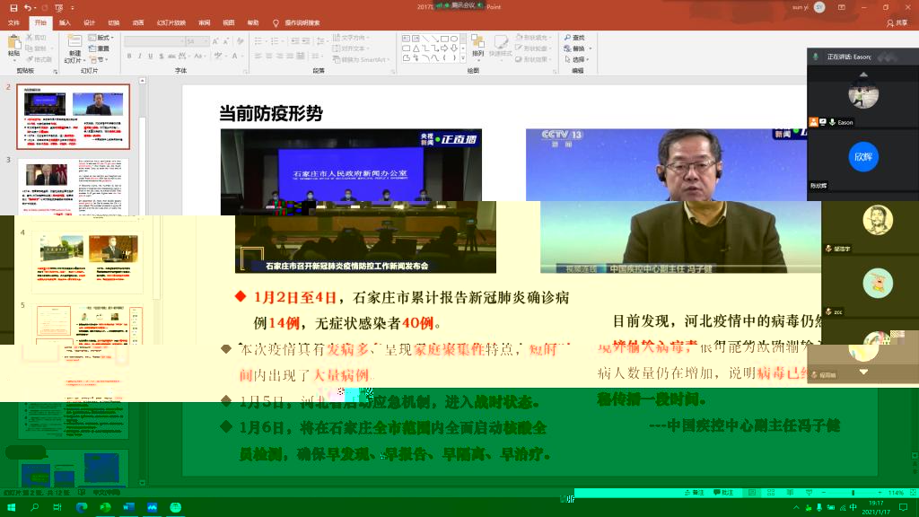
Task: Switch to the Design 设计 tab
Action: (x=89, y=22)
